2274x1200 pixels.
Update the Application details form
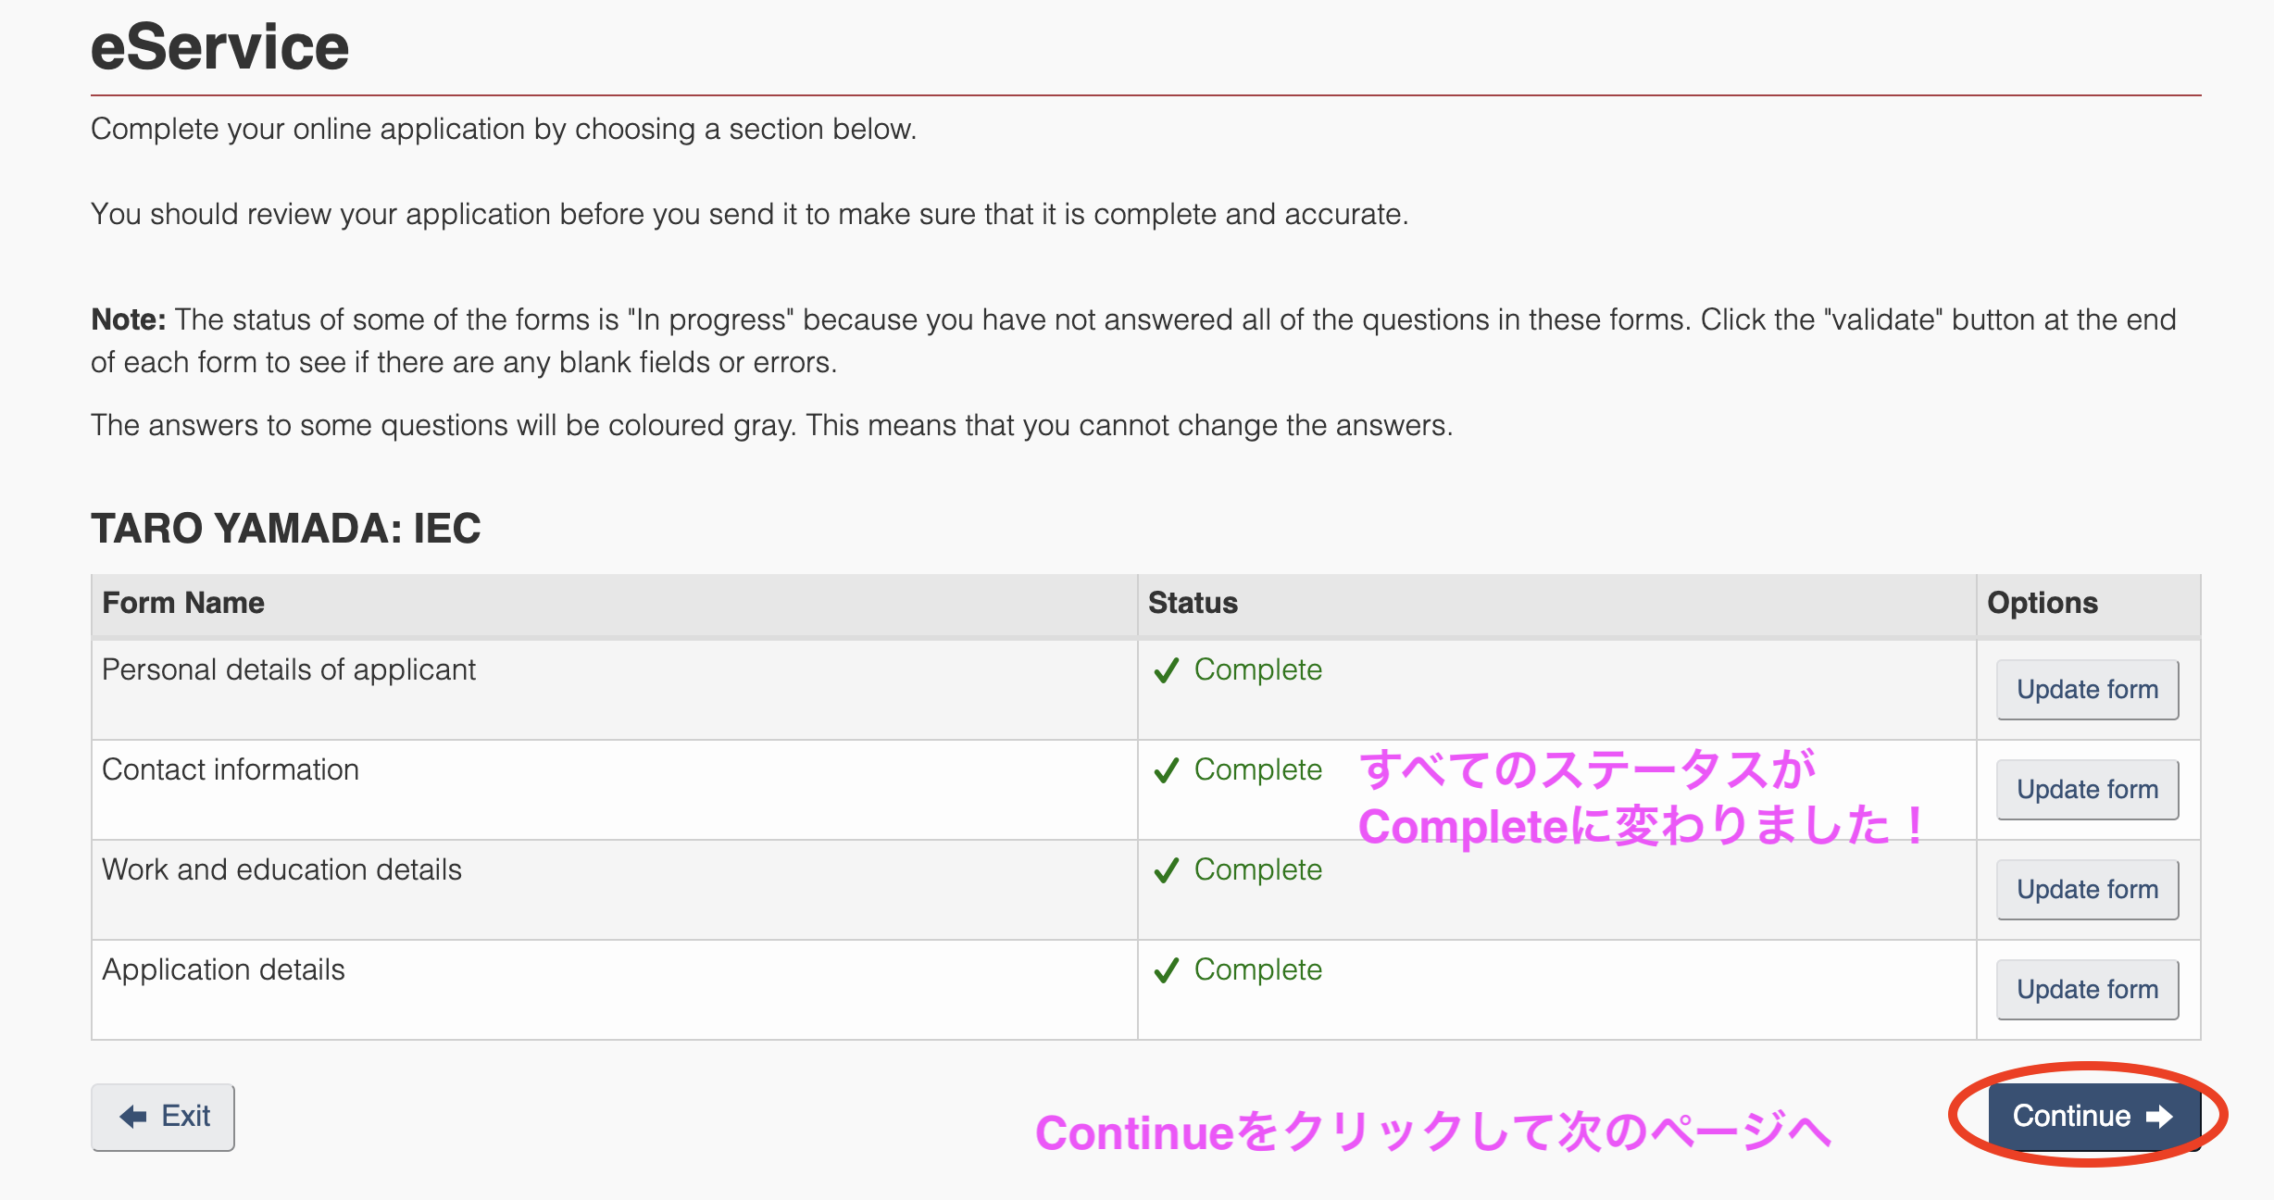[x=2087, y=990]
